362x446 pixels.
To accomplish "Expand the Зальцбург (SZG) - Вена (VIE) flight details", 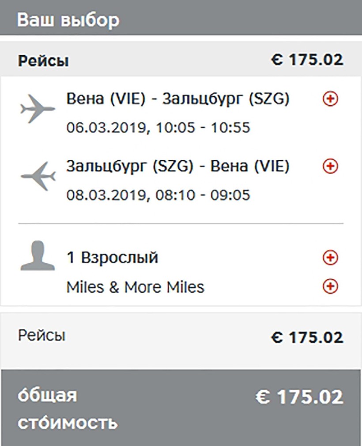I will click(x=330, y=167).
